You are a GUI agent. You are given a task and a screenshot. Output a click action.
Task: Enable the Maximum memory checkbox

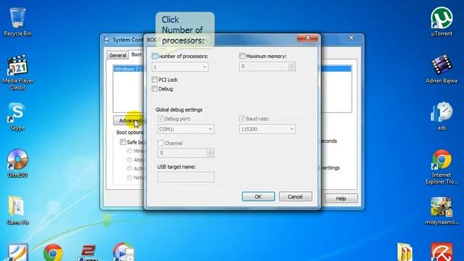[242, 56]
